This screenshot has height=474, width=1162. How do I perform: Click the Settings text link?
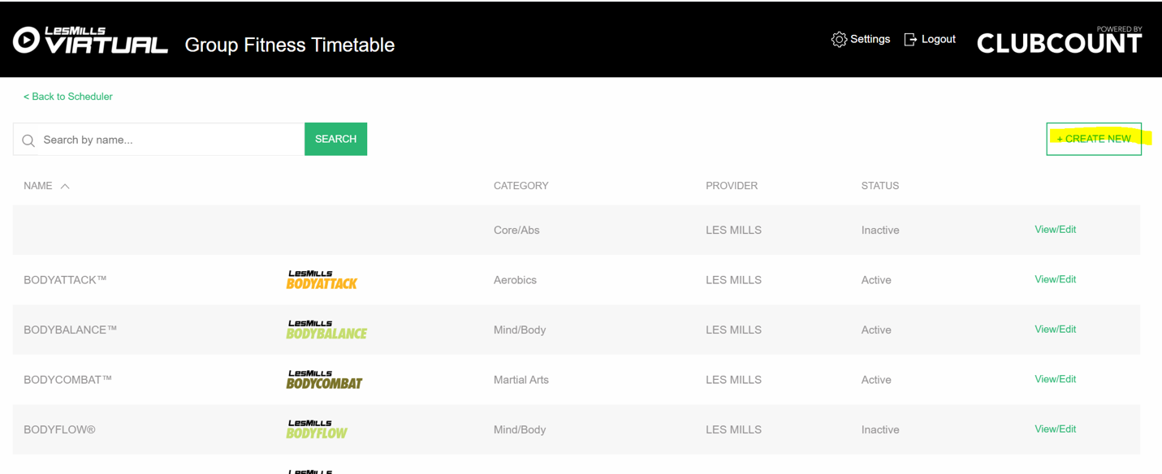pos(870,39)
